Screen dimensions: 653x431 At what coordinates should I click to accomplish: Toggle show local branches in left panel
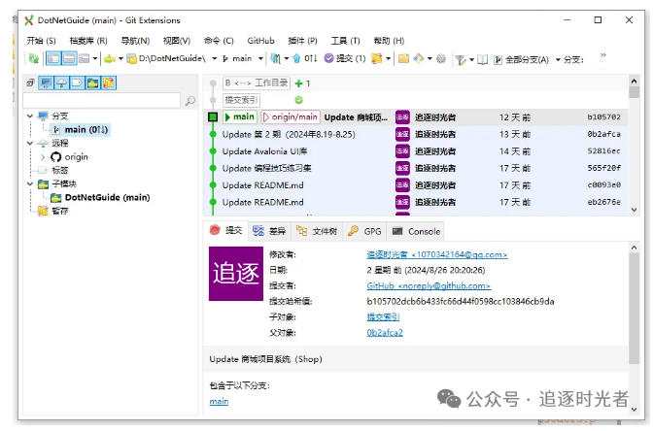pos(46,83)
